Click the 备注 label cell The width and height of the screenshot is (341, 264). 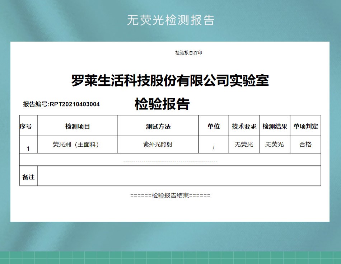[x=28, y=176]
